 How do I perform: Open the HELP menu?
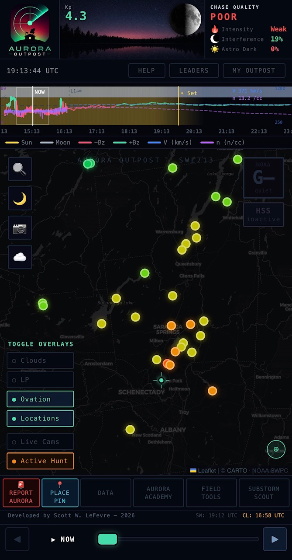[x=147, y=70]
